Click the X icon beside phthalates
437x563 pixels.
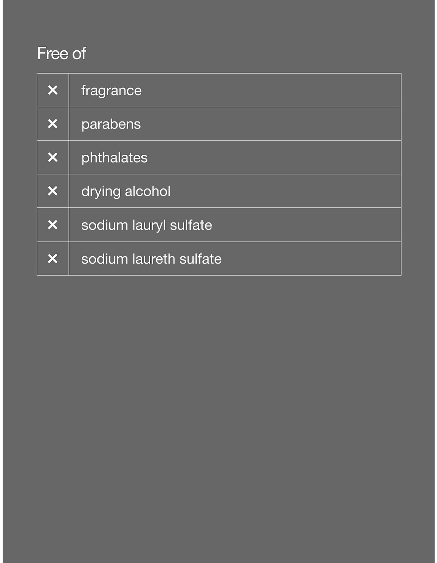pos(53,157)
